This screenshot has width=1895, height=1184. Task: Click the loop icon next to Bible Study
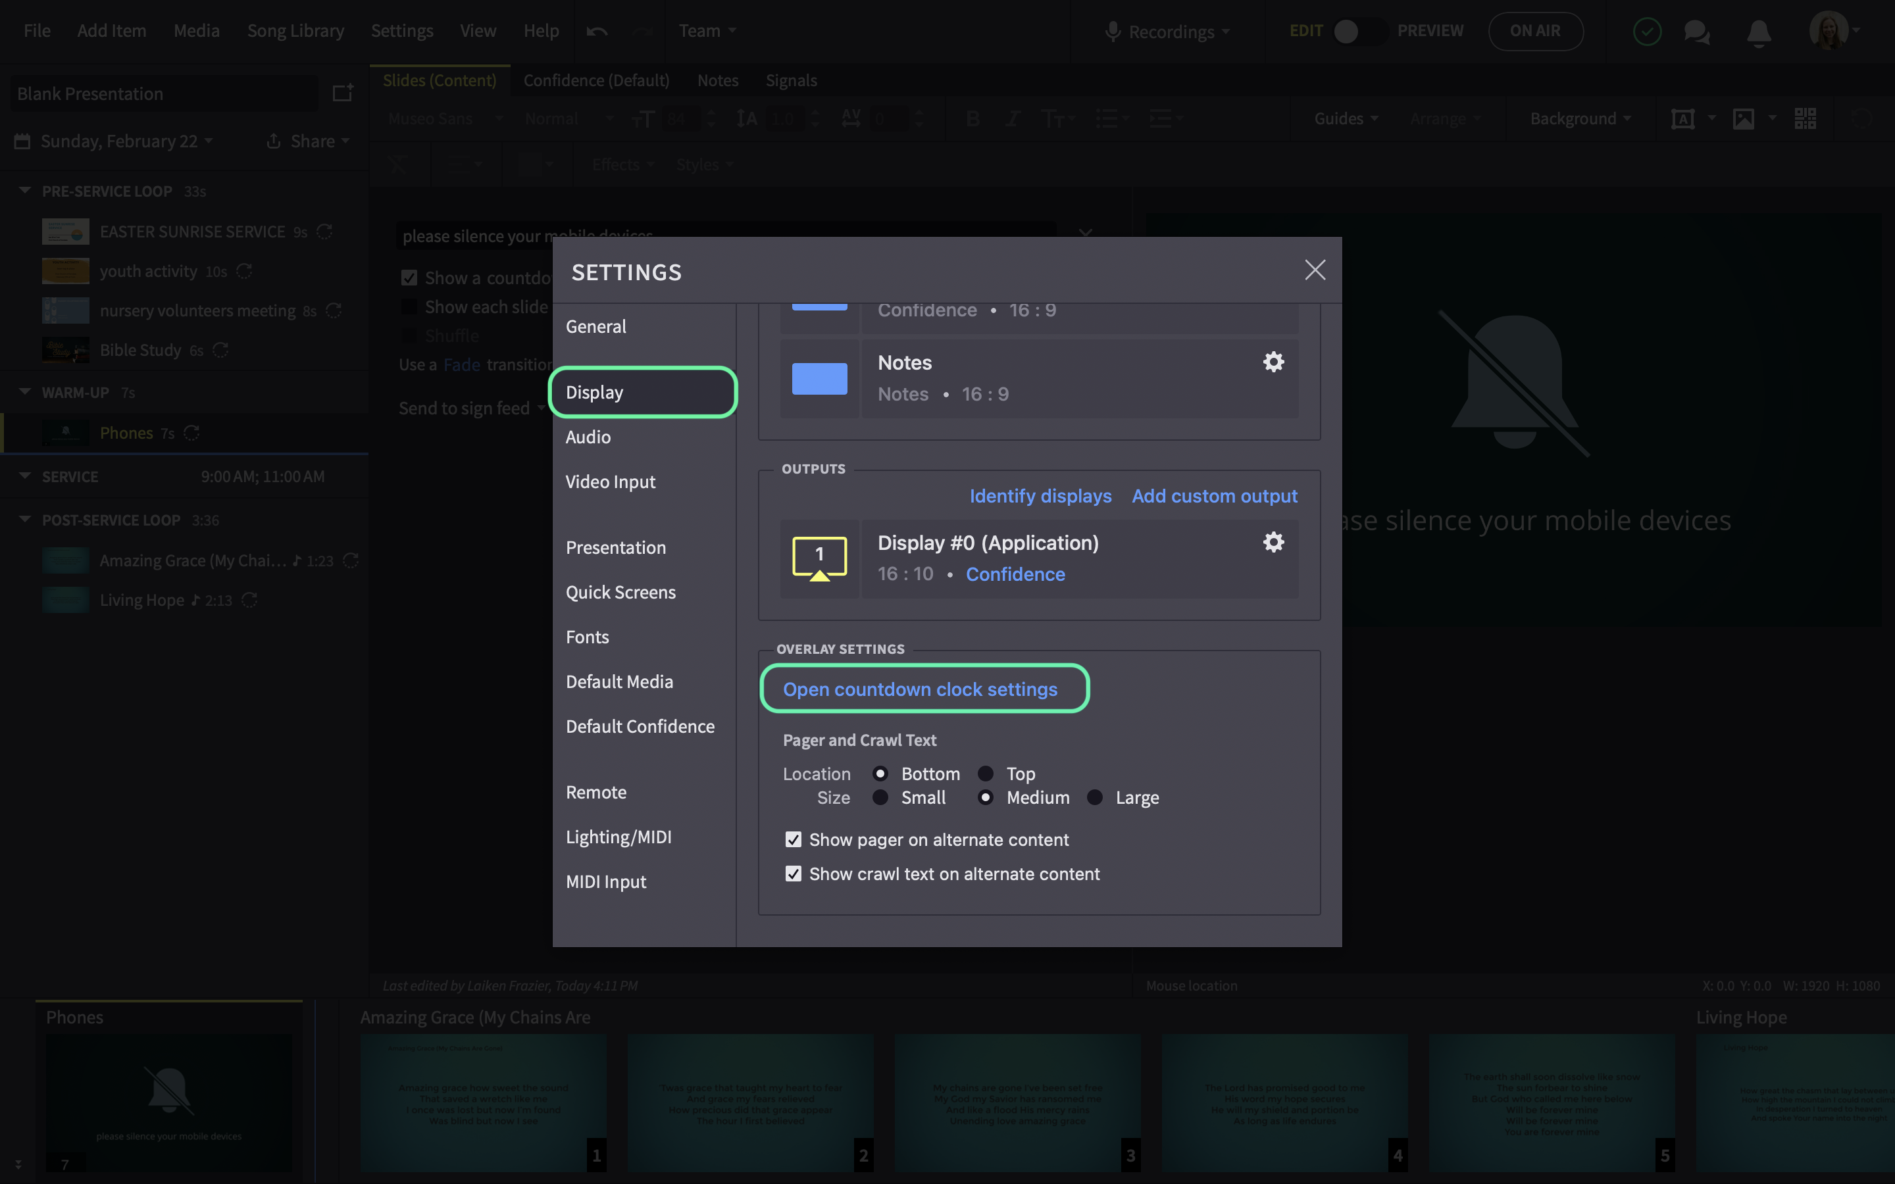(221, 350)
